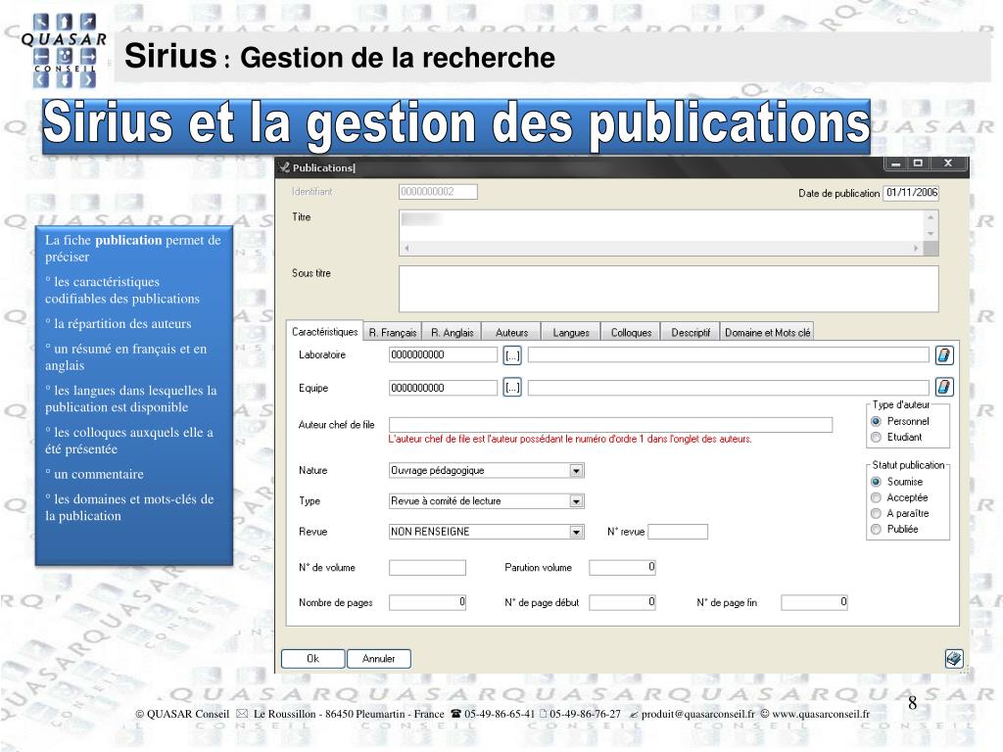
Task: Set publication status to A paraître
Action: (x=876, y=513)
